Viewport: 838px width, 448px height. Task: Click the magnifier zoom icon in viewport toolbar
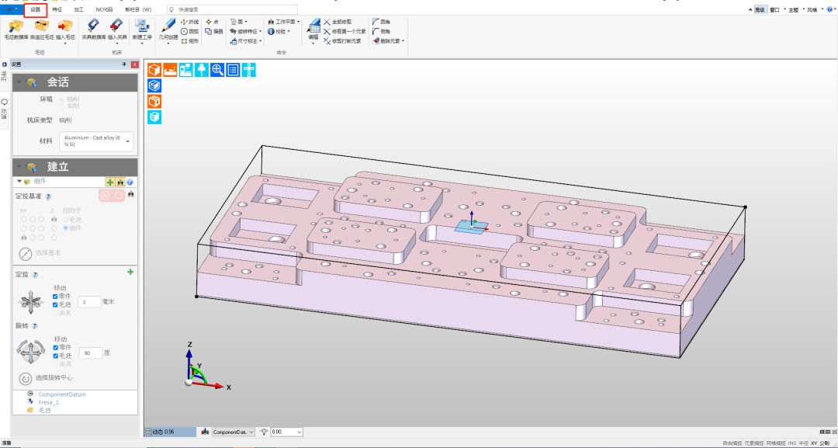pos(217,70)
